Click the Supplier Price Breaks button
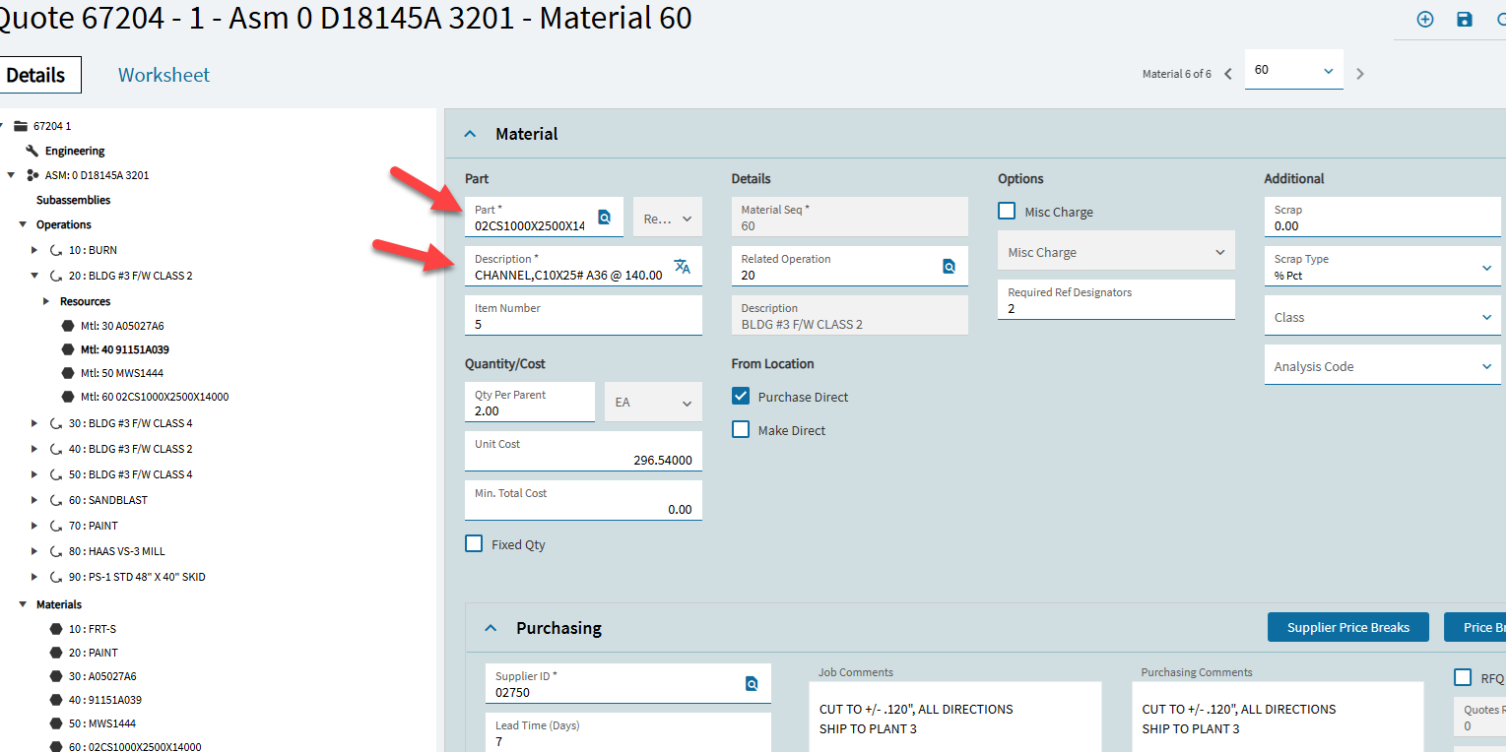 click(1347, 628)
